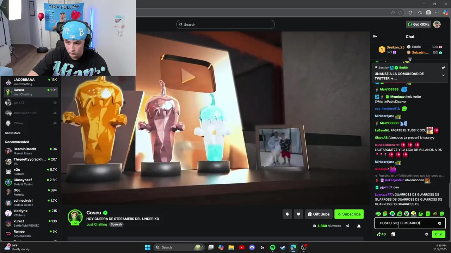The width and height of the screenshot is (451, 253).
Task: Open browser extensions puzzle icon
Action: (410, 13)
